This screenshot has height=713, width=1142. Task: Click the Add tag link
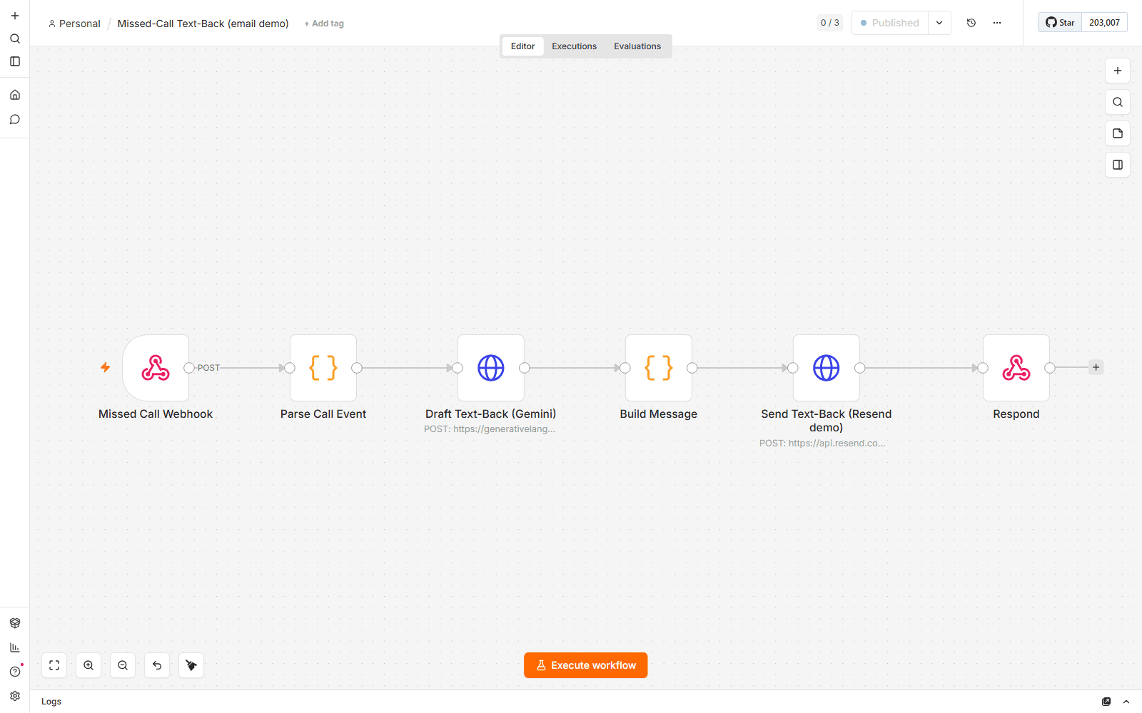324,24
